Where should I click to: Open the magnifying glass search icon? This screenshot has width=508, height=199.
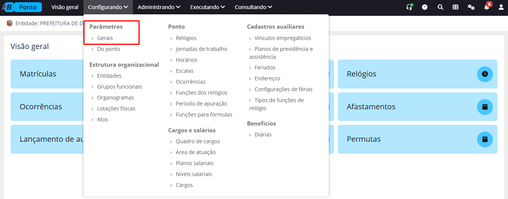click(440, 7)
